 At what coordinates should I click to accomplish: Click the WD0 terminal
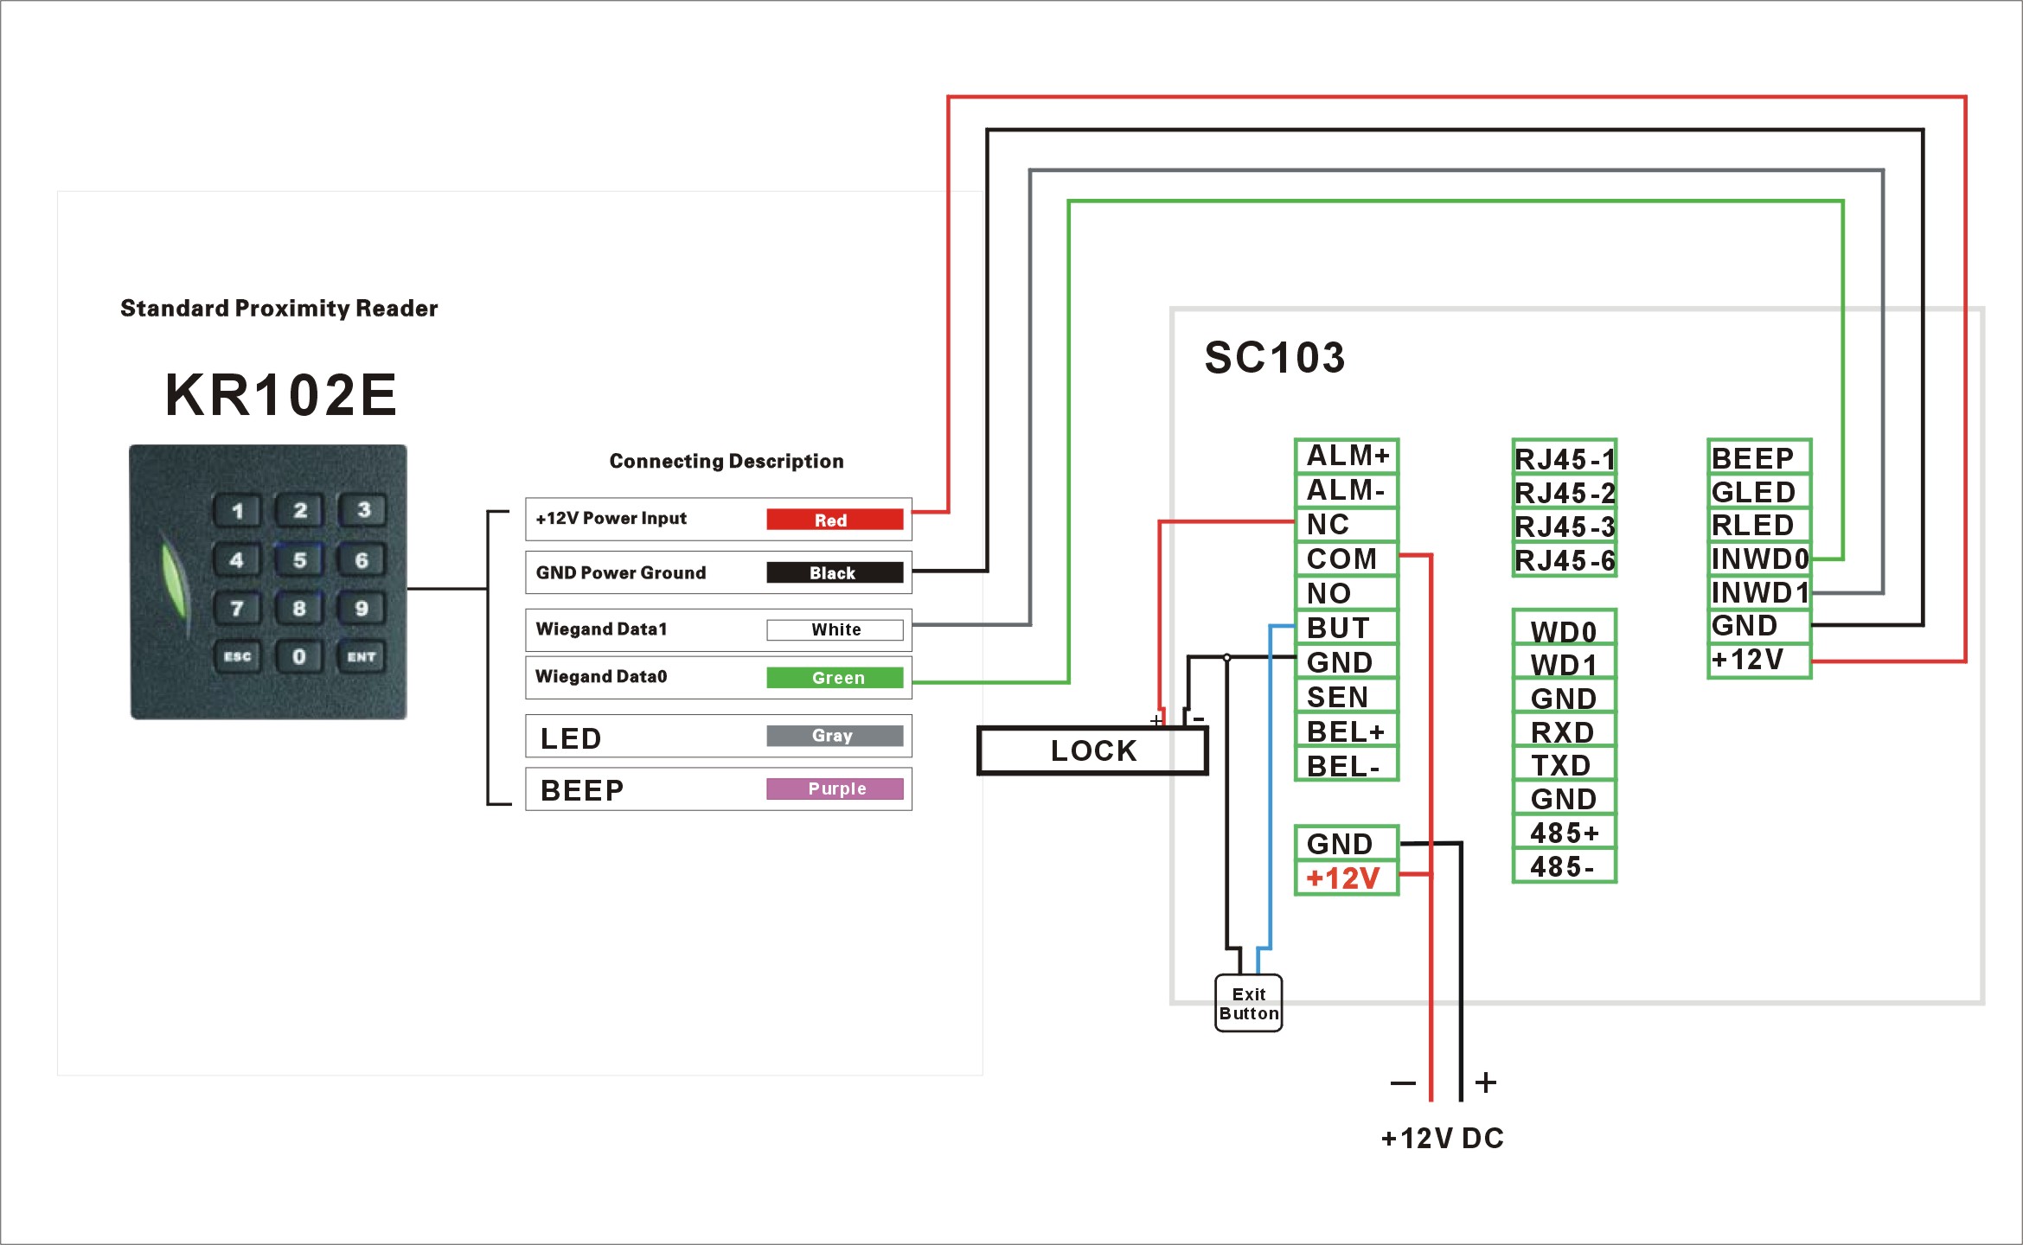pyautogui.click(x=1565, y=629)
